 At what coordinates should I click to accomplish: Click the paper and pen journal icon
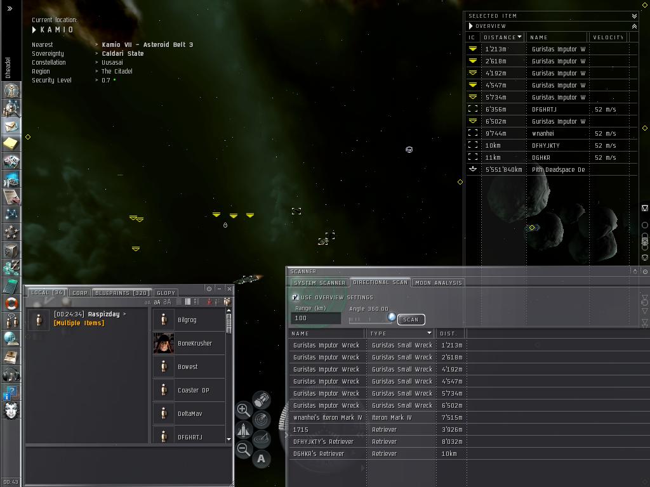point(11,197)
